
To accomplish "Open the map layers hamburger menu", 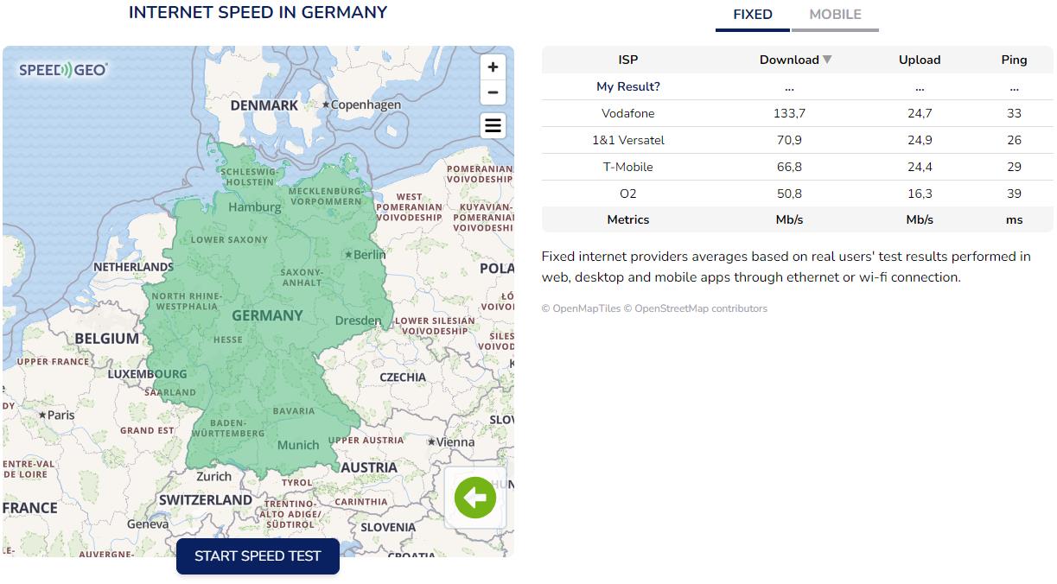I will click(x=493, y=125).
